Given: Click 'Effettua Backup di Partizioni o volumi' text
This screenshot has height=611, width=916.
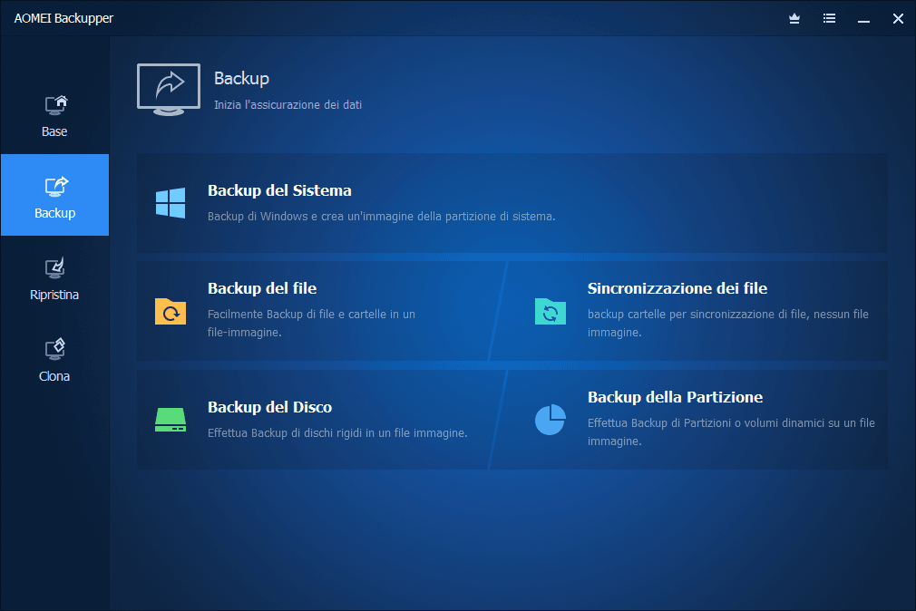Looking at the screenshot, I should tap(731, 432).
